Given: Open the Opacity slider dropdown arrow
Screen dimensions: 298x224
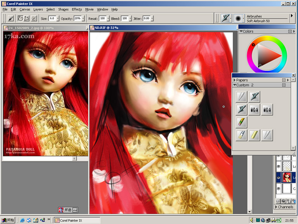Looking at the screenshot, I should (83, 19).
